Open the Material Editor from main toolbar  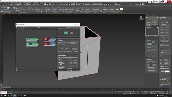point(83,4)
